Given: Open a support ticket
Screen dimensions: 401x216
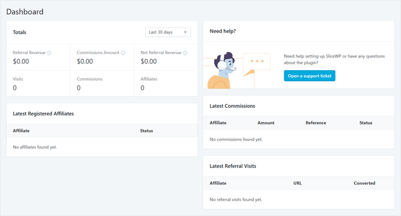Looking at the screenshot, I should pos(310,76).
